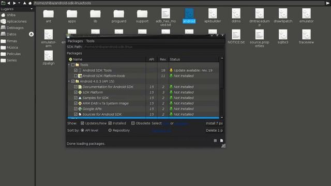331x186 pixels.
Task: Click the Status column header
Action: 194,59
